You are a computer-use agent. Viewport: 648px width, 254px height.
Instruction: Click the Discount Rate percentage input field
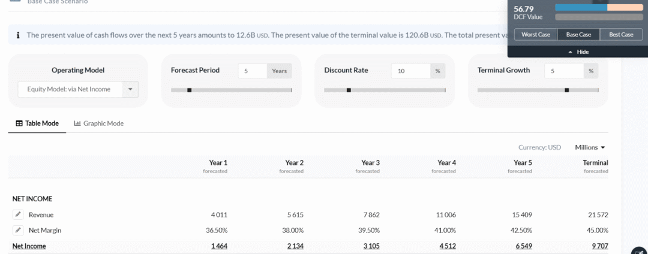pyautogui.click(x=410, y=71)
